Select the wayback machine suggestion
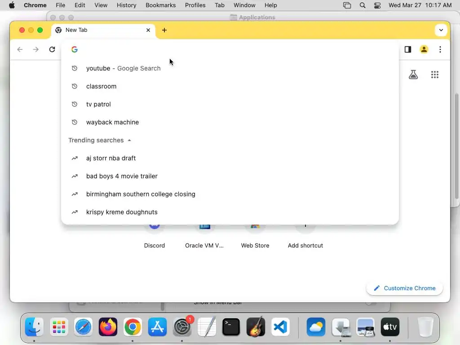Viewport: 460px width, 345px height. 230,122
